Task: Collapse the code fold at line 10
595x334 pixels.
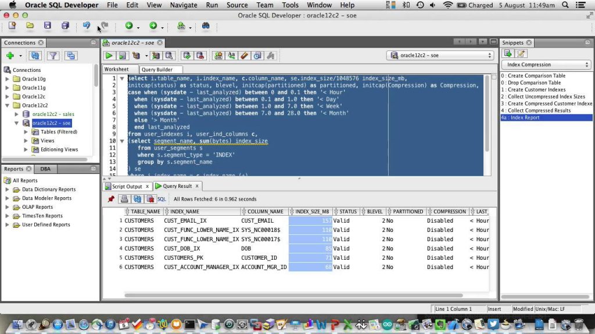Action: pyautogui.click(x=122, y=141)
